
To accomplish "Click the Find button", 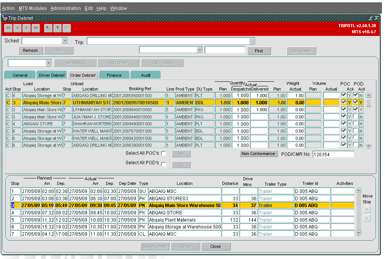I will click(x=259, y=51).
